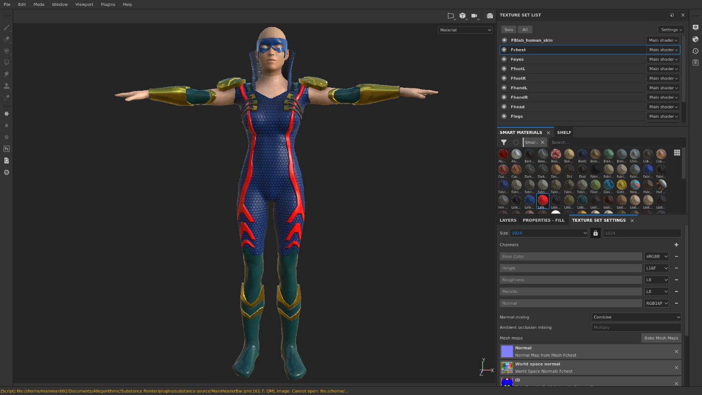Viewport: 702px width, 395px height.
Task: Click the refresh circle icon in Smart Materials
Action: (x=516, y=142)
